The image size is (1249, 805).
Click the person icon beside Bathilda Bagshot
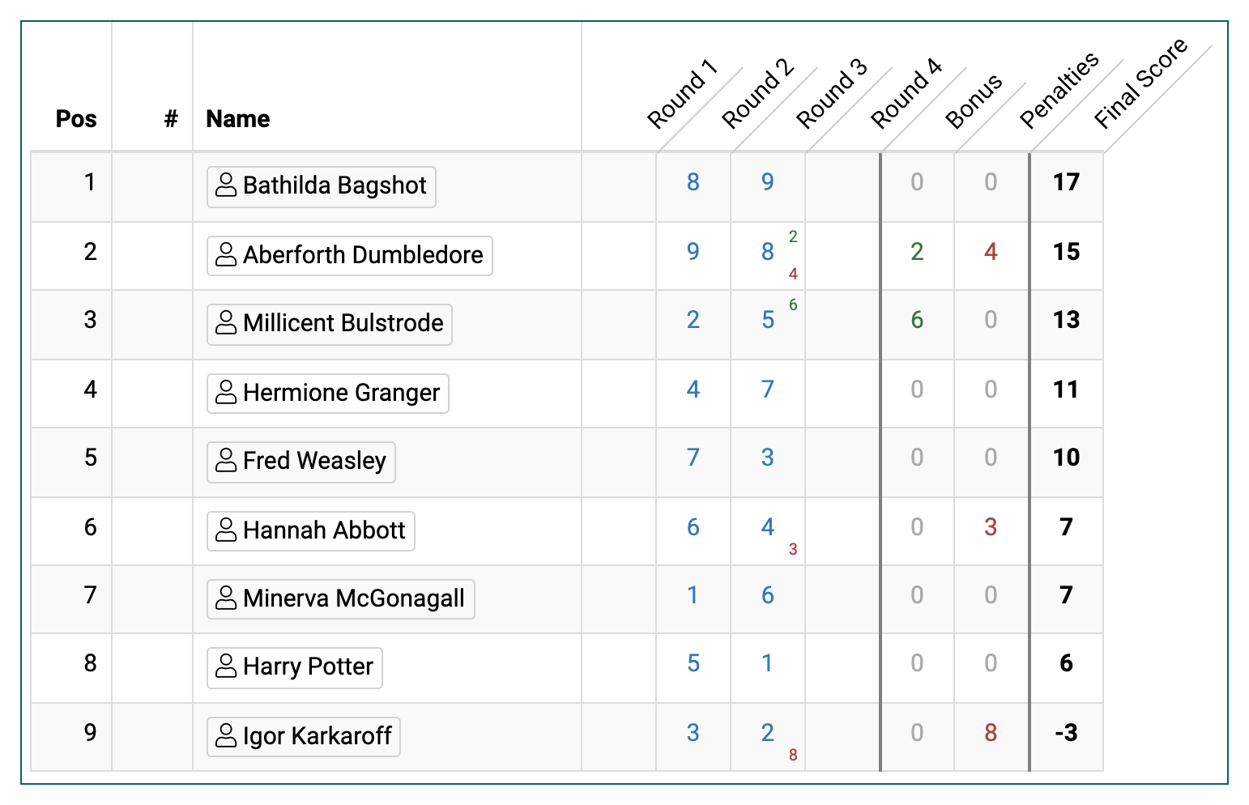(x=226, y=185)
